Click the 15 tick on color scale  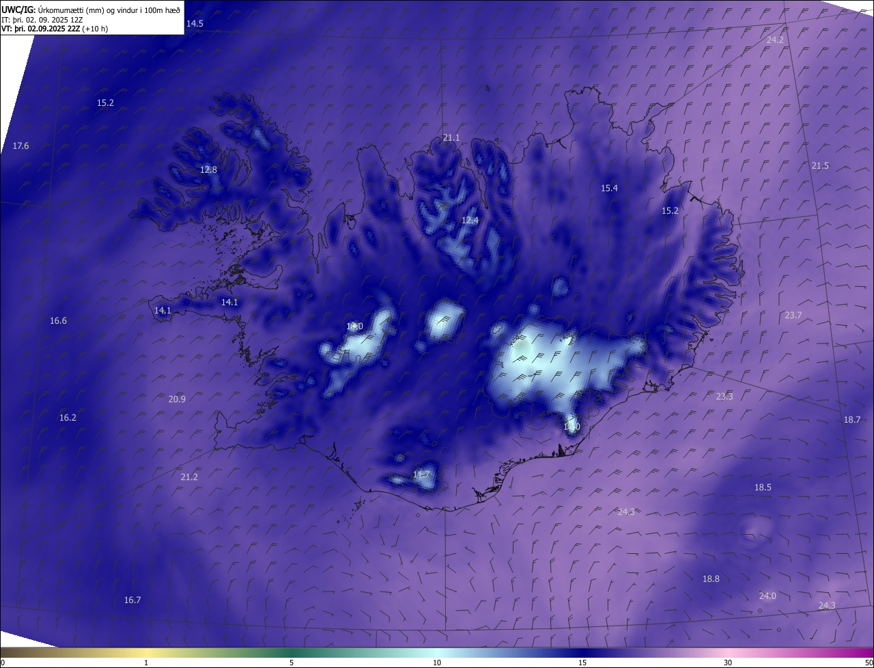tap(582, 663)
